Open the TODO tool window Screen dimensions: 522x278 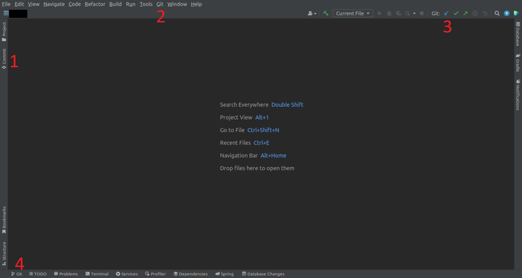37,274
